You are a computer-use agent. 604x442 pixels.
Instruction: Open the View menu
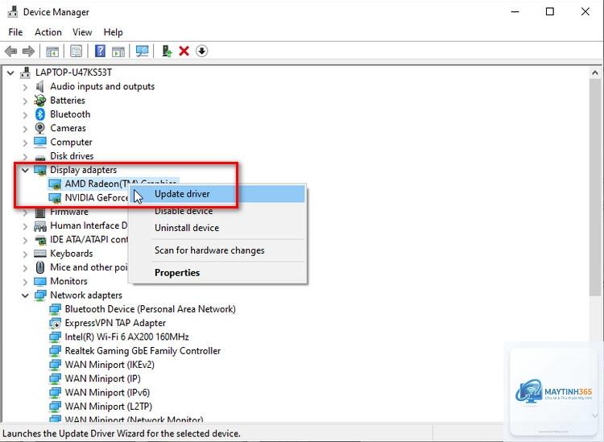point(82,32)
